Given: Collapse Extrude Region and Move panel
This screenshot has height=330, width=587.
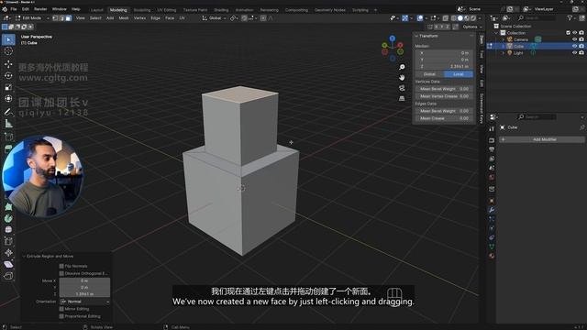Looking at the screenshot, I should [x=24, y=257].
